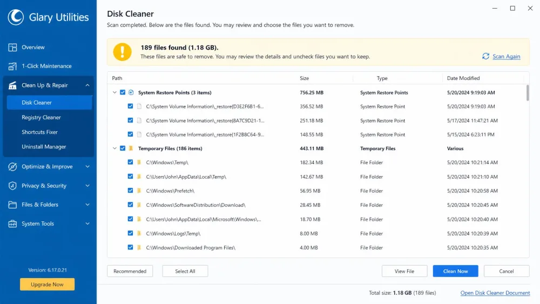
Task: Sort by the Size column header
Action: pos(305,78)
